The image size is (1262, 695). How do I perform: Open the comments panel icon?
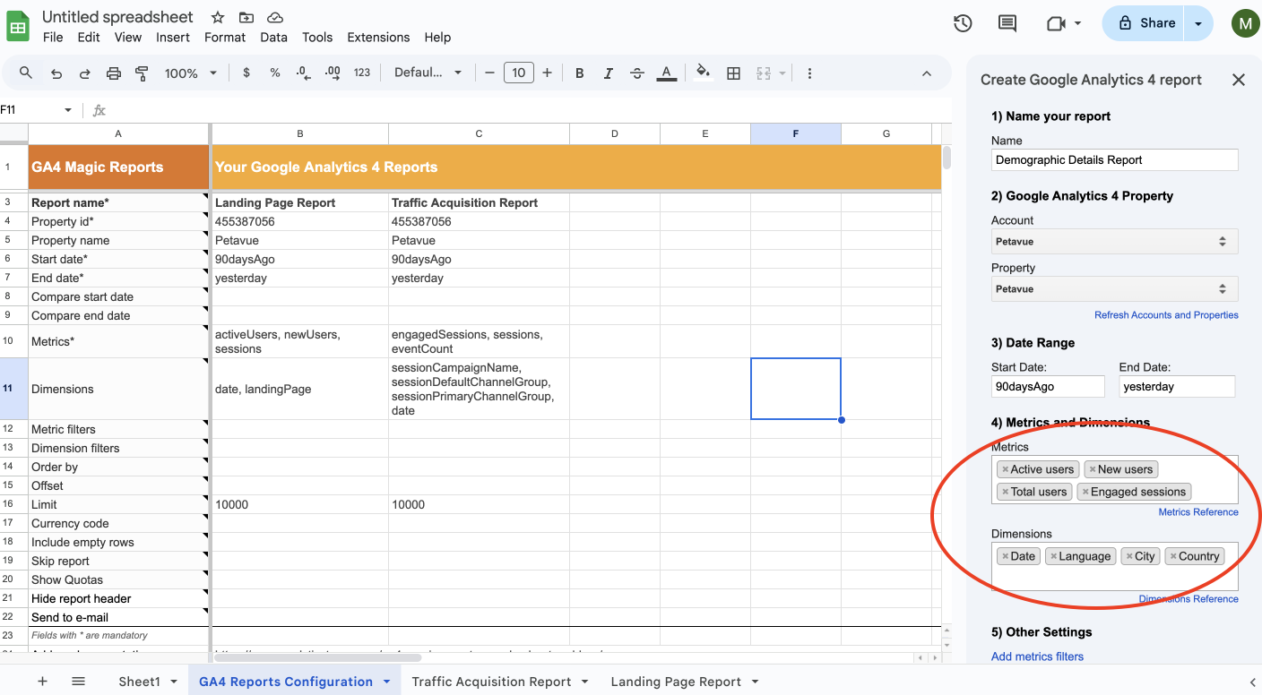tap(1007, 23)
